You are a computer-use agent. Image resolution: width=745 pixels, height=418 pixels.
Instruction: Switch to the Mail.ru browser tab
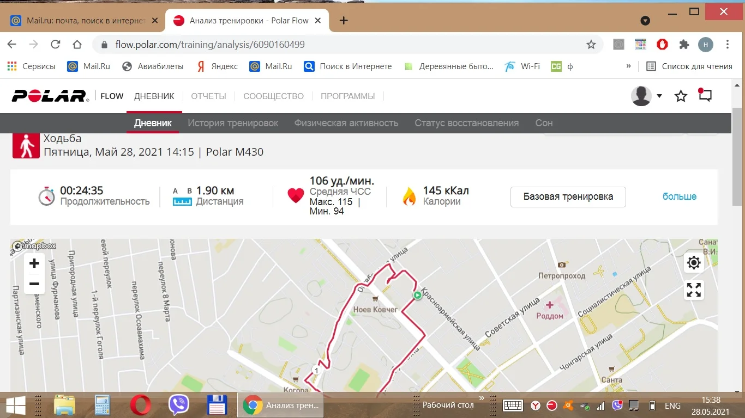[x=85, y=21]
